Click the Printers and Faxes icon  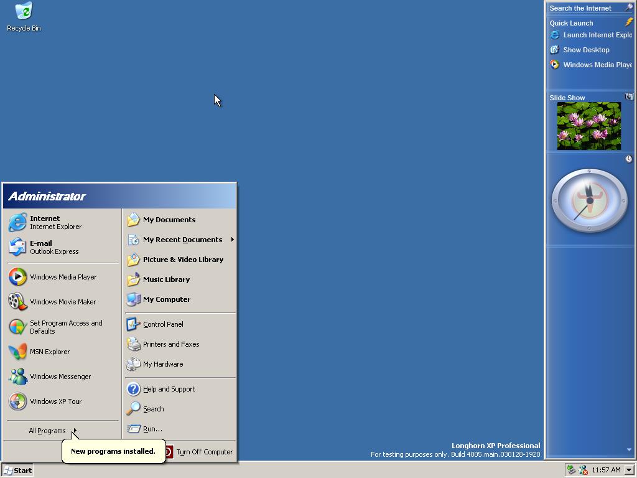(133, 344)
